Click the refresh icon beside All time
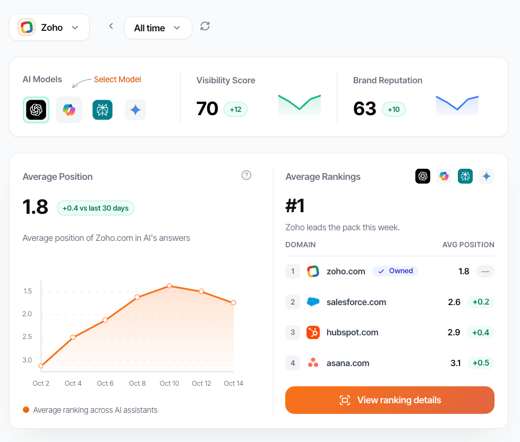This screenshot has width=520, height=442. tap(205, 26)
